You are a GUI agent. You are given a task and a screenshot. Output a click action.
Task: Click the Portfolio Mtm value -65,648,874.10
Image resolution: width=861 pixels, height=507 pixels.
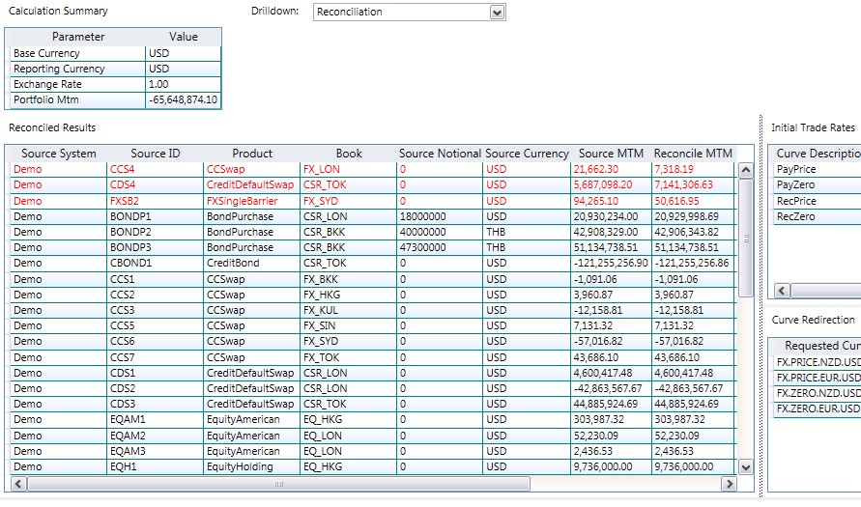[183, 99]
